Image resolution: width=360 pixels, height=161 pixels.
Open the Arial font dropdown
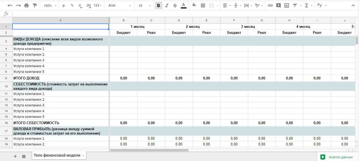click(119, 5)
